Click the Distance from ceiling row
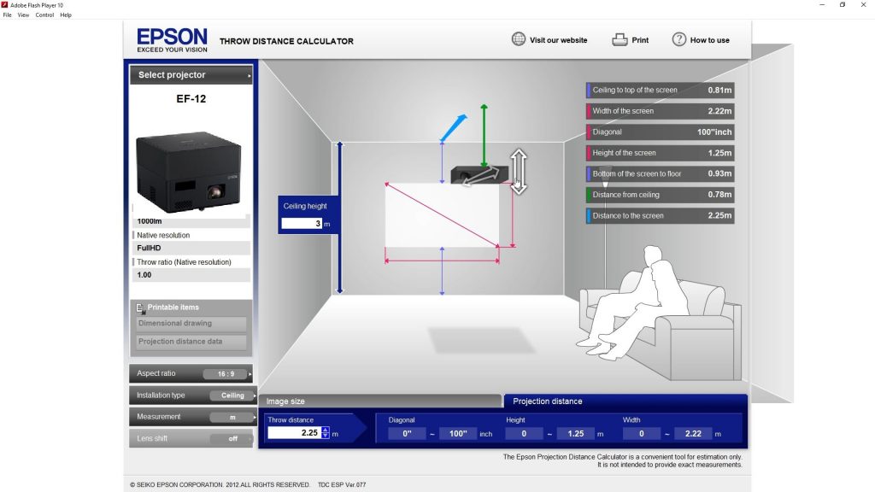The height and width of the screenshot is (492, 875). click(661, 195)
